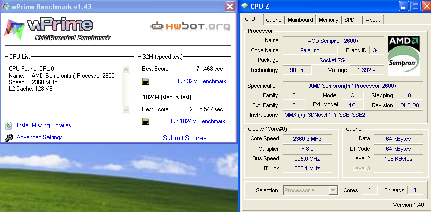
Task: Minimize the CPU-Z window
Action: [x=404, y=7]
